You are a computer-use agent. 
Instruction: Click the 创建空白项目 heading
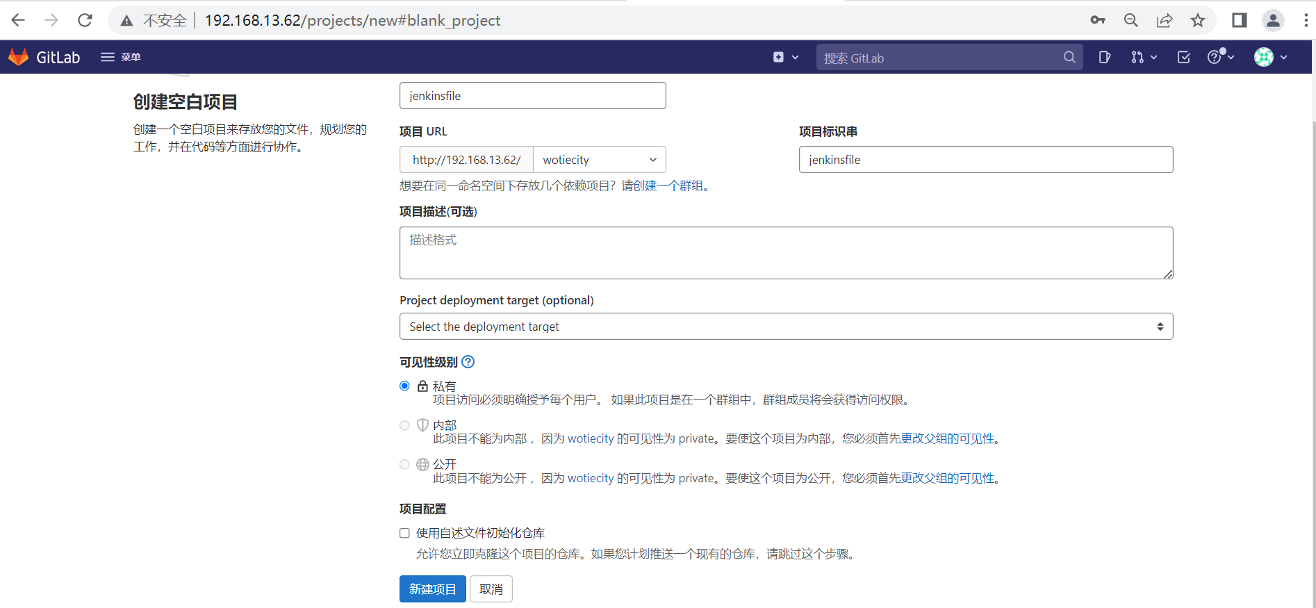point(185,102)
